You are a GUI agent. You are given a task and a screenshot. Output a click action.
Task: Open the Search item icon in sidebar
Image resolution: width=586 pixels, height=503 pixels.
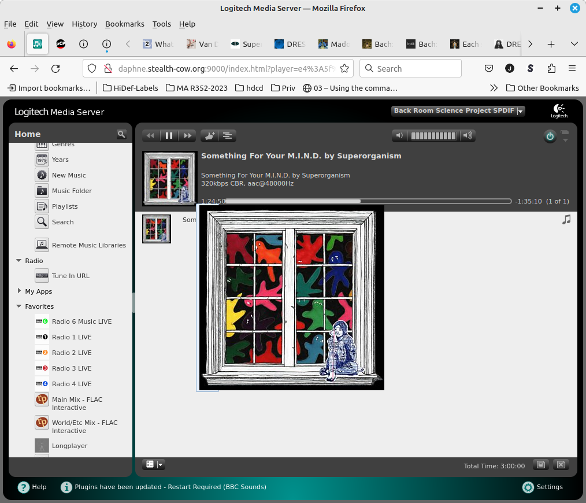(x=42, y=222)
